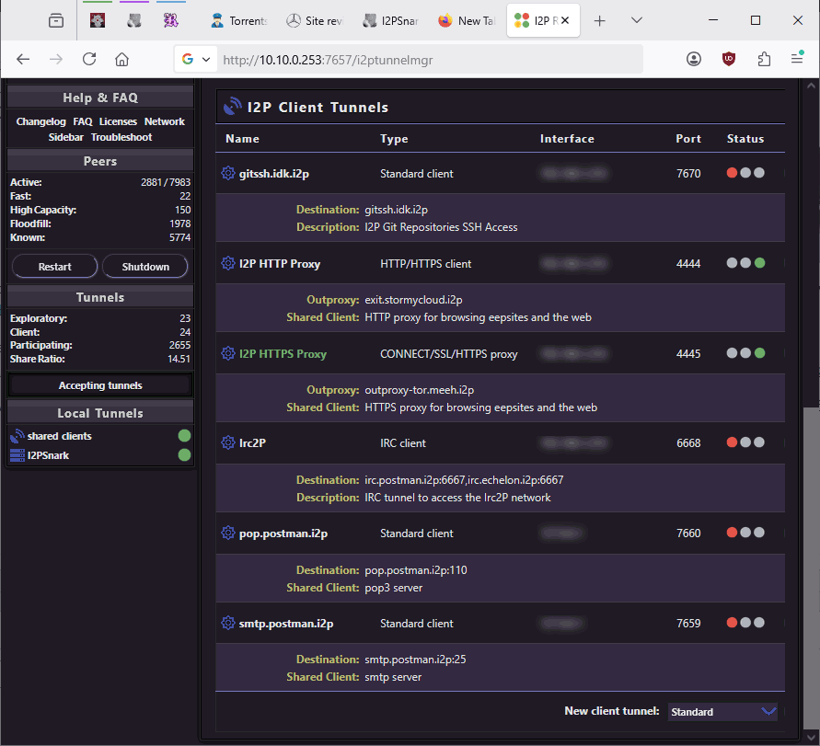Open the I2P HTTPS Proxy tunnel link
Image resolution: width=820 pixels, height=746 pixels.
(x=283, y=353)
